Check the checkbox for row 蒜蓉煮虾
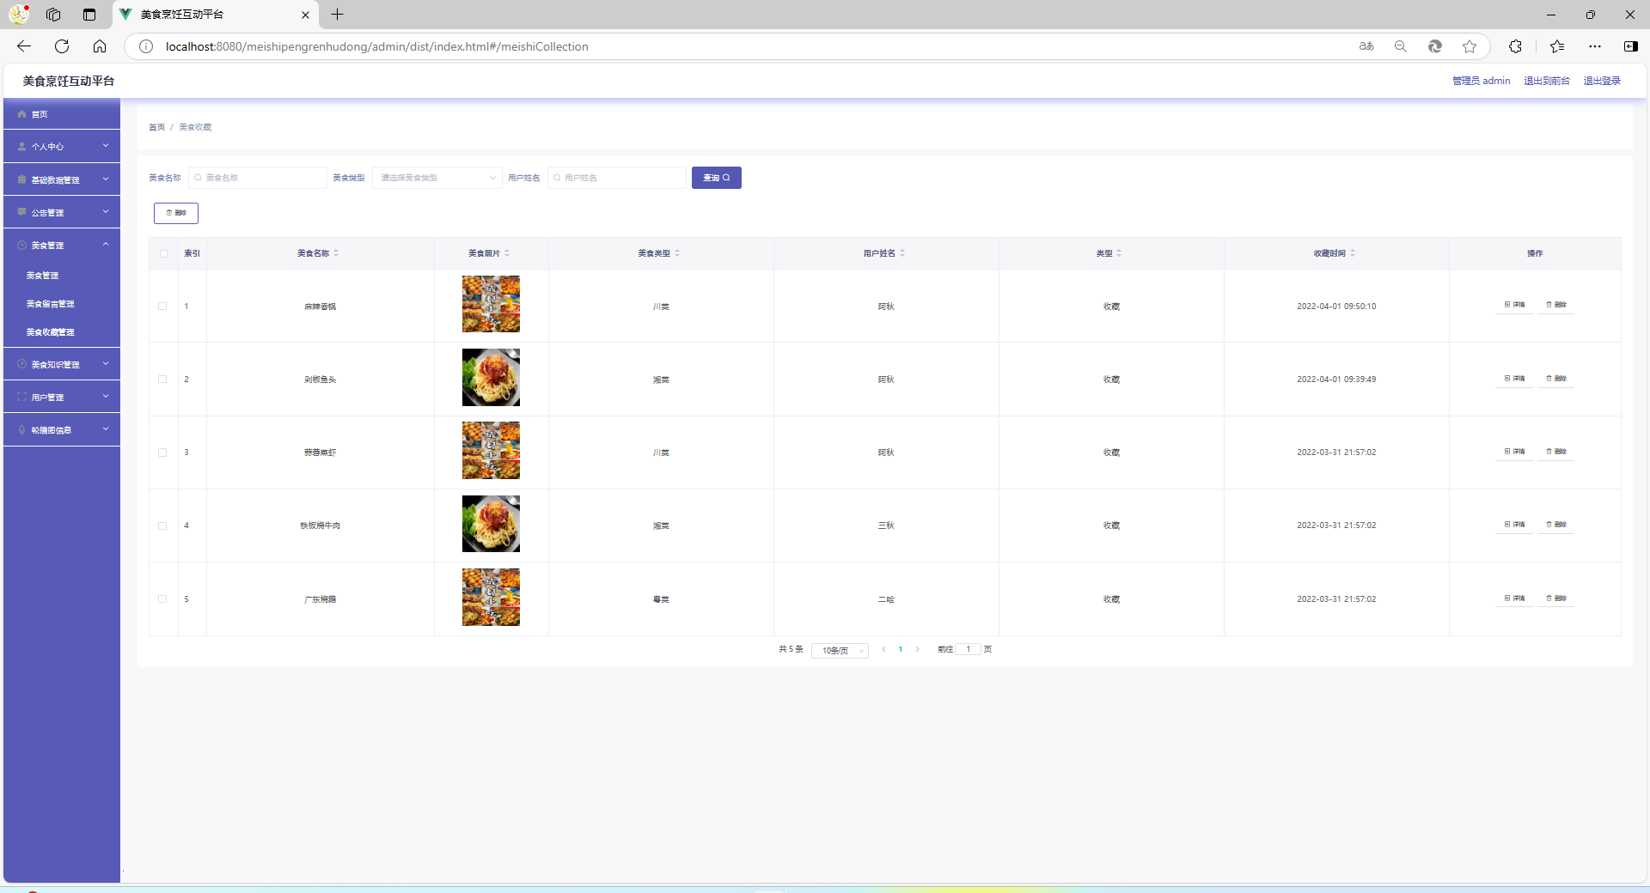The image size is (1650, 893). [x=162, y=453]
